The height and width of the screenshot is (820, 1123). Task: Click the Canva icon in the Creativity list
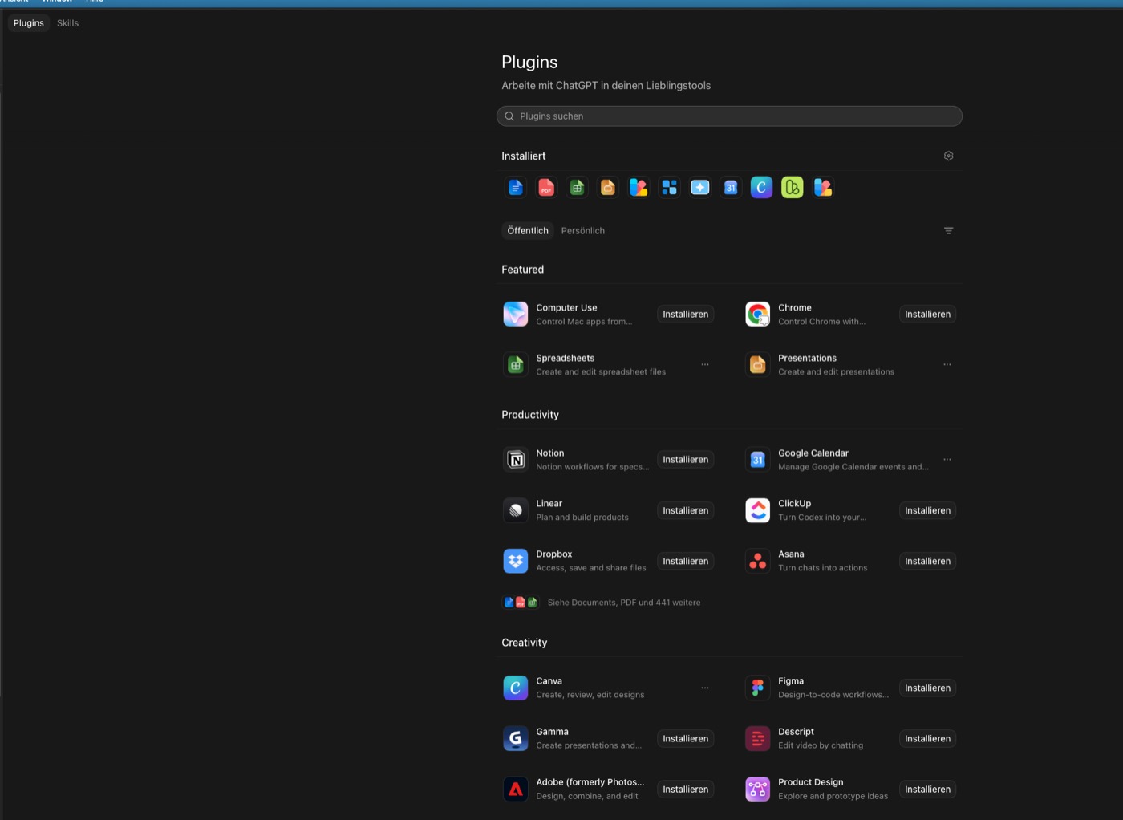[516, 688]
